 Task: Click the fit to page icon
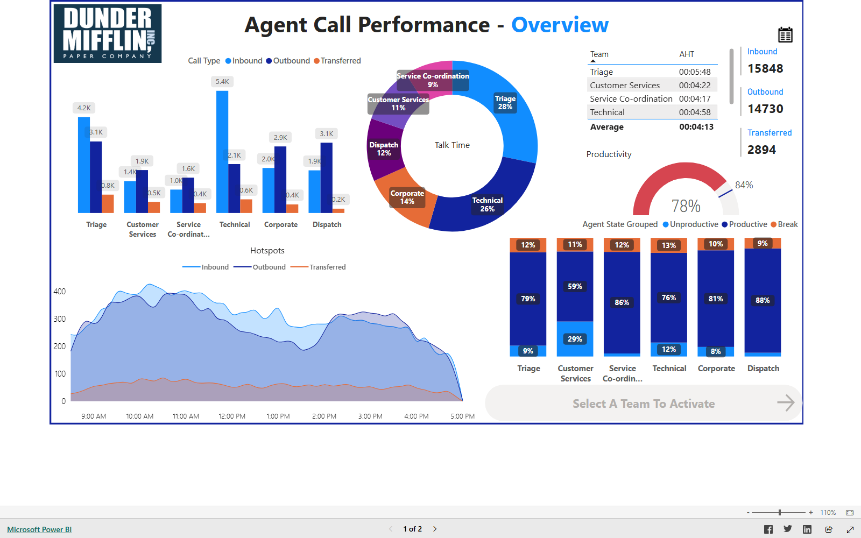pyautogui.click(x=850, y=513)
